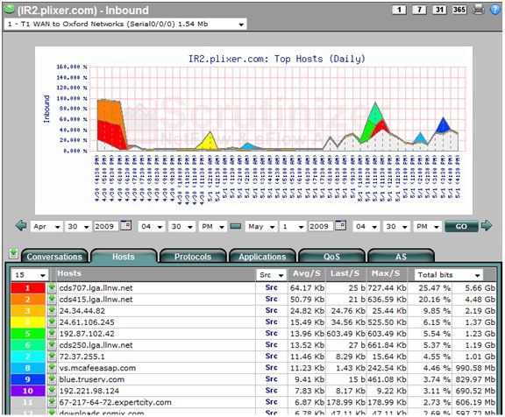The width and height of the screenshot is (505, 417).
Task: Click green arrow icon for 192.221.98.124
Action: pyautogui.click(x=52, y=391)
